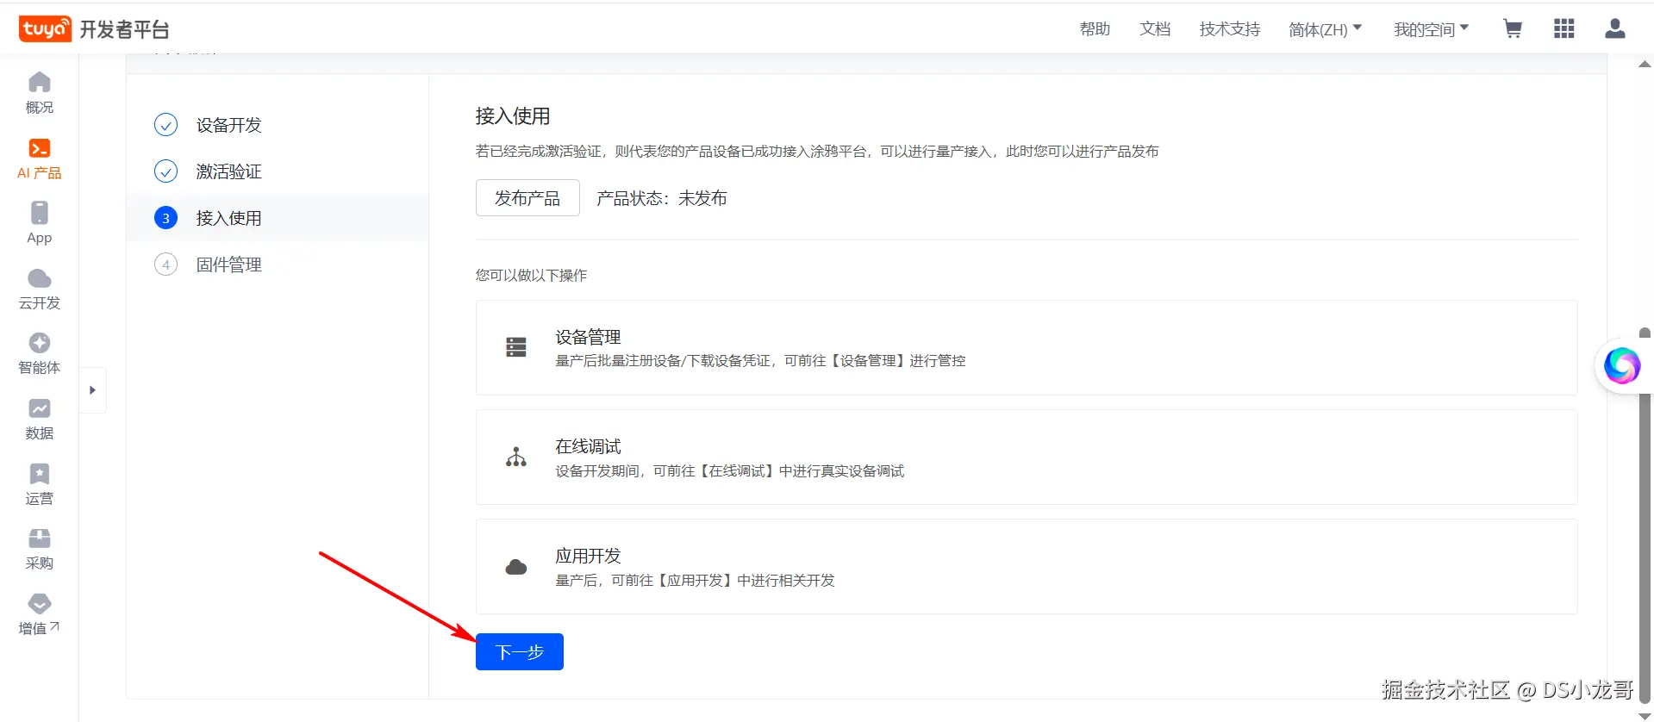Expand the collapsed sidebar panel arrow
Screen dimensions: 1654x722
pos(92,390)
